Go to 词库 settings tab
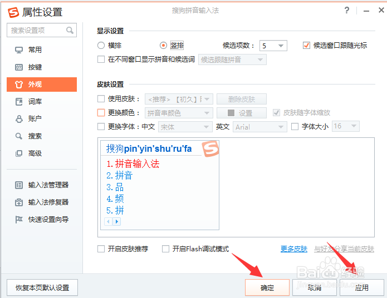 tap(42, 102)
